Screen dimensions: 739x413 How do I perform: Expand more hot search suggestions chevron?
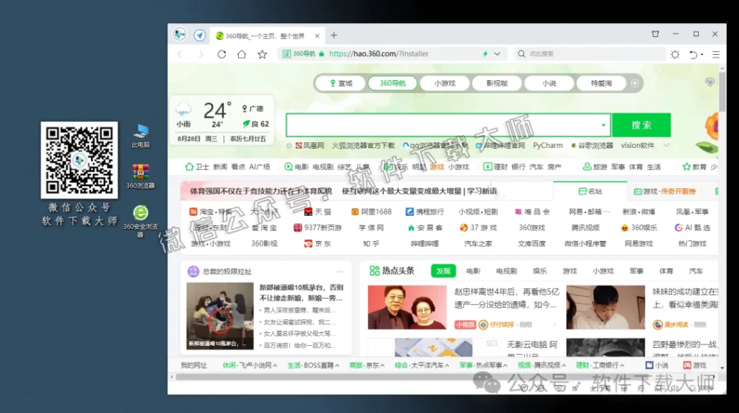click(x=666, y=145)
